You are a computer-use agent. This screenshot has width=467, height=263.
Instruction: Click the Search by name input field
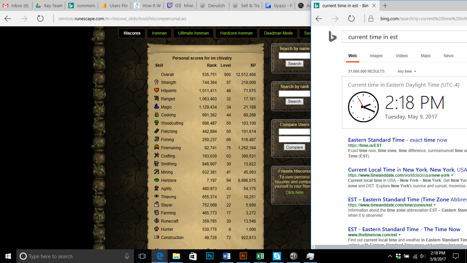pos(294,55)
